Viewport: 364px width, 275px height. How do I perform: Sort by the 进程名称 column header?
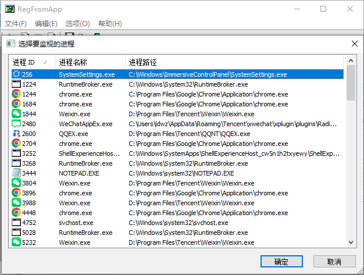point(90,62)
